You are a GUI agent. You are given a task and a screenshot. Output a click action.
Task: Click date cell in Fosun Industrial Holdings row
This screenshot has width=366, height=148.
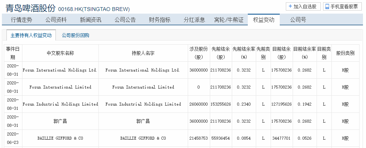point(13,104)
